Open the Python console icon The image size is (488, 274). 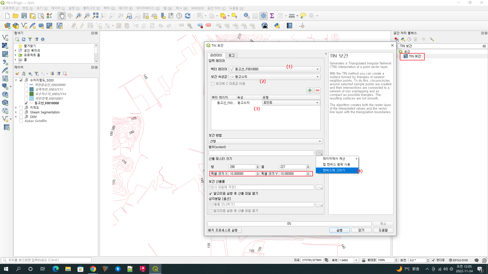(277, 26)
